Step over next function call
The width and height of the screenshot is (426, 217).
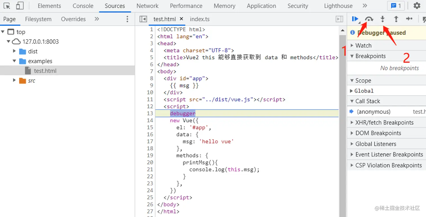click(x=369, y=19)
